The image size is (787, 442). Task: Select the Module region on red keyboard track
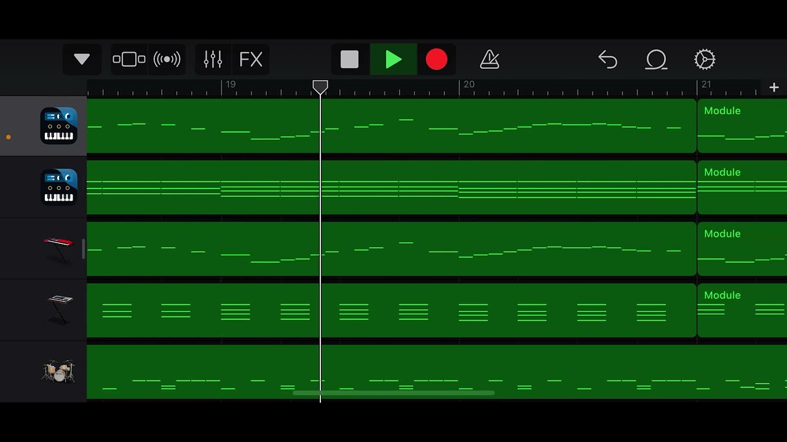point(742,249)
